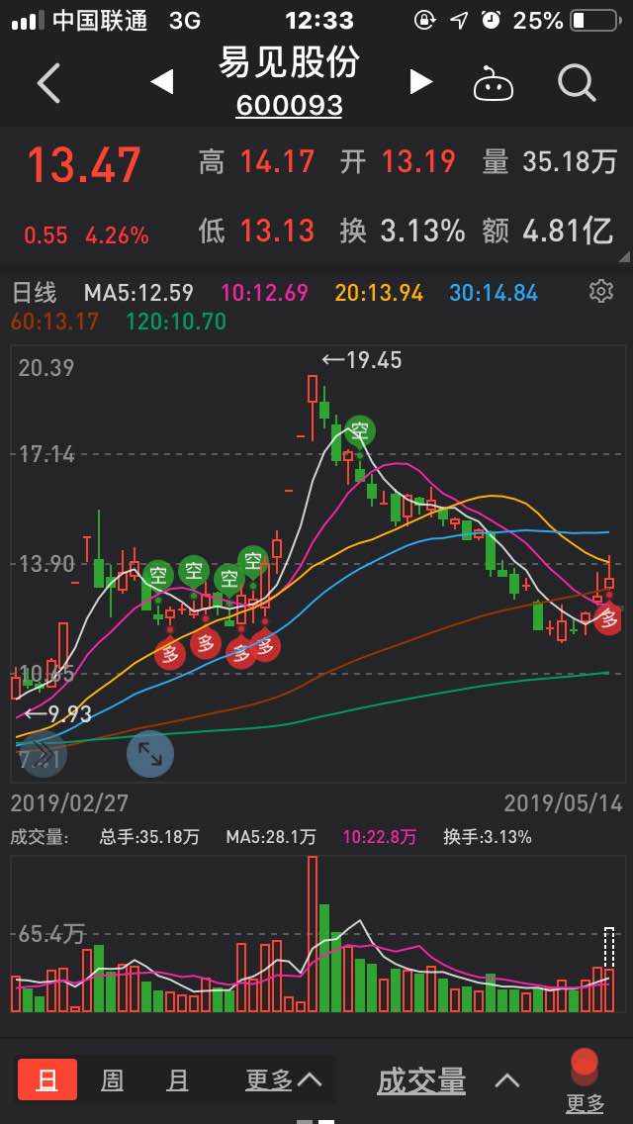The image size is (633, 1124).
Task: Tap the 19.45 peak price annotation
Action: 362,359
